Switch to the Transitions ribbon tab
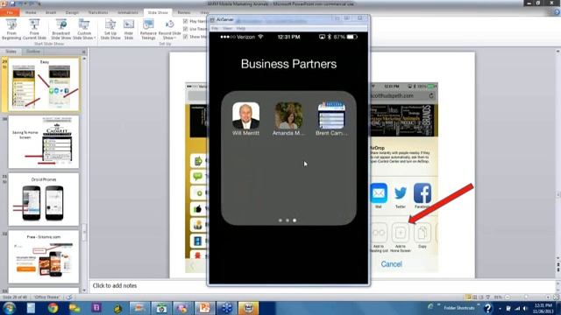This screenshot has height=315, width=561. (x=98, y=12)
